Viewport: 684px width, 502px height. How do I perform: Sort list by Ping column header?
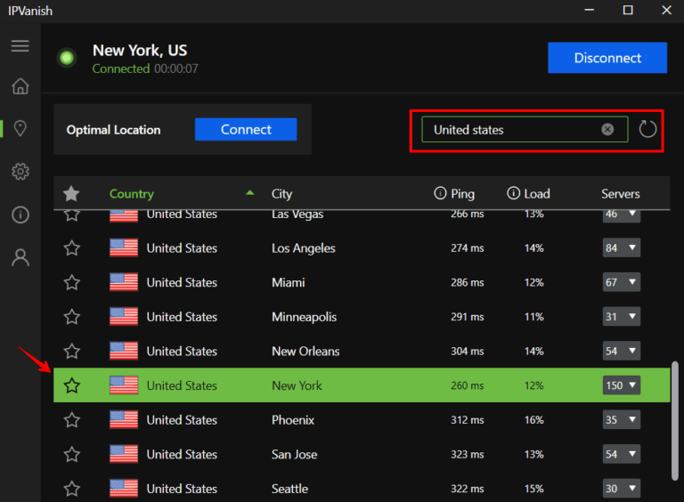pyautogui.click(x=462, y=193)
